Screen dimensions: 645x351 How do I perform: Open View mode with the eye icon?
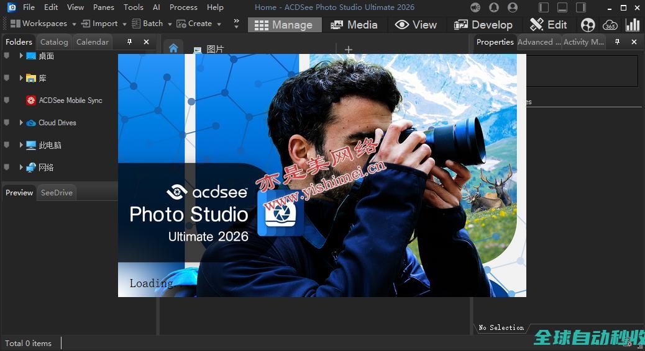(416, 25)
